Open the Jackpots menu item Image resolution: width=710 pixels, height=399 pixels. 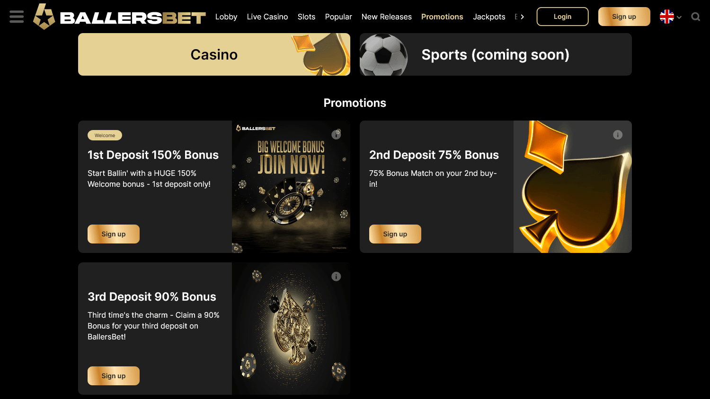click(x=489, y=17)
